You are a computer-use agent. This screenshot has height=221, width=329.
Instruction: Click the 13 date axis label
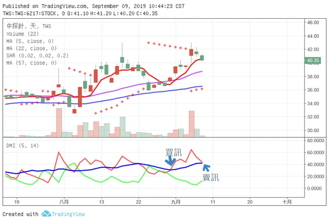coord(101,202)
